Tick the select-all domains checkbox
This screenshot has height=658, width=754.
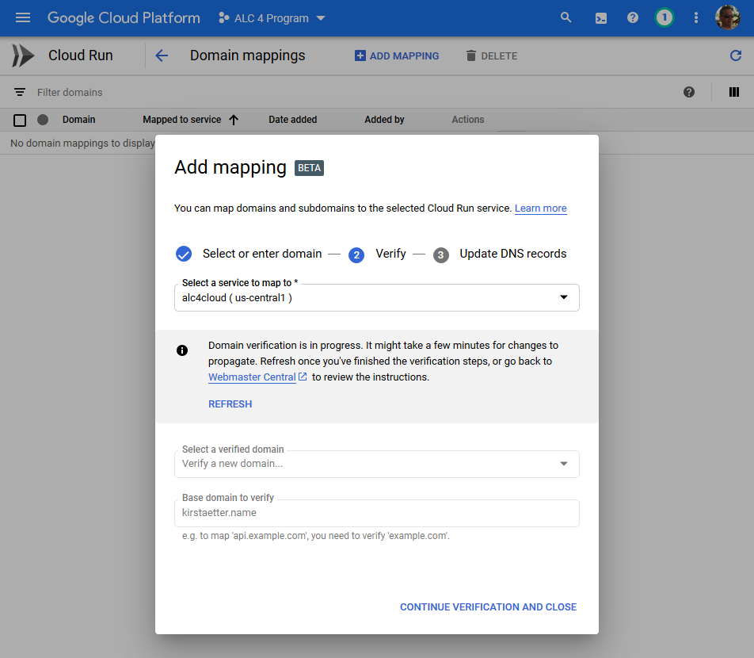(20, 120)
